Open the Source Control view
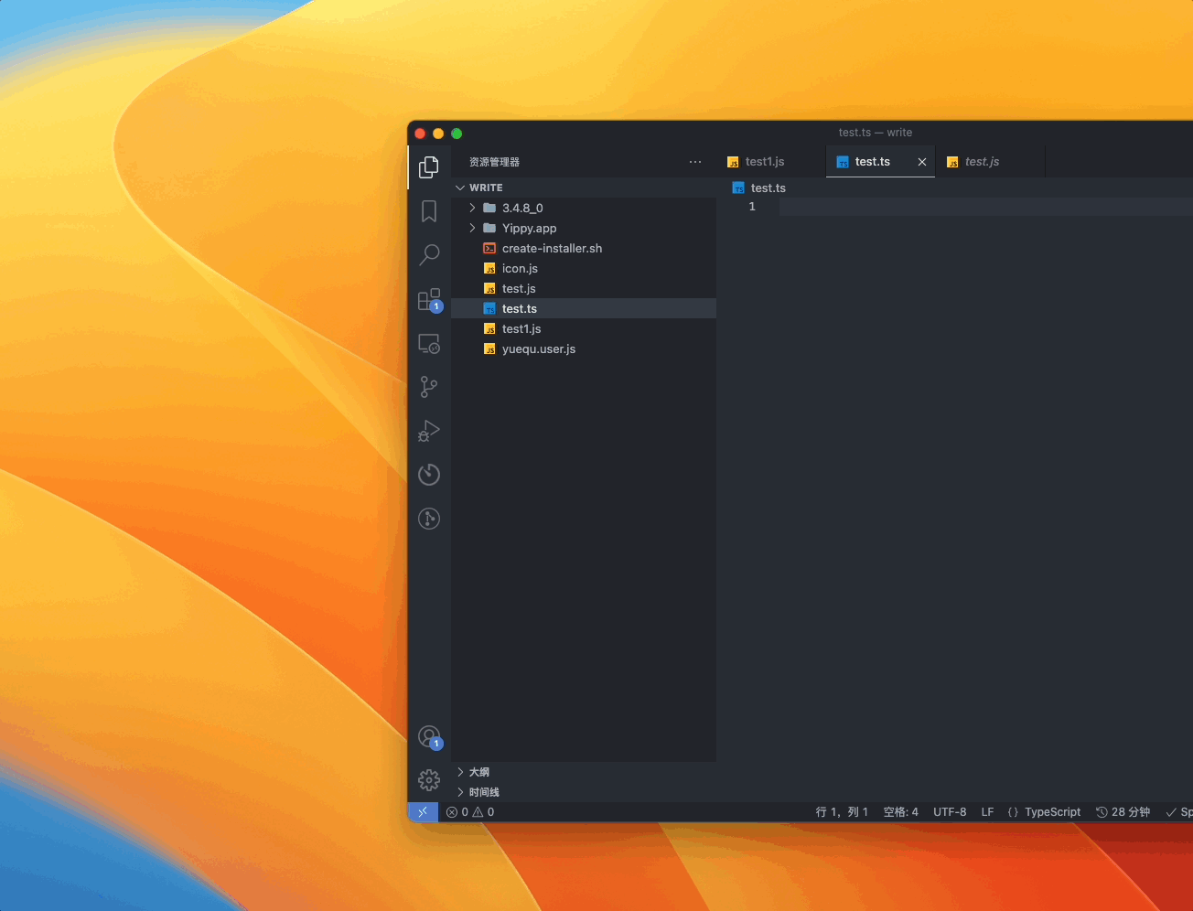1193x911 pixels. point(429,387)
